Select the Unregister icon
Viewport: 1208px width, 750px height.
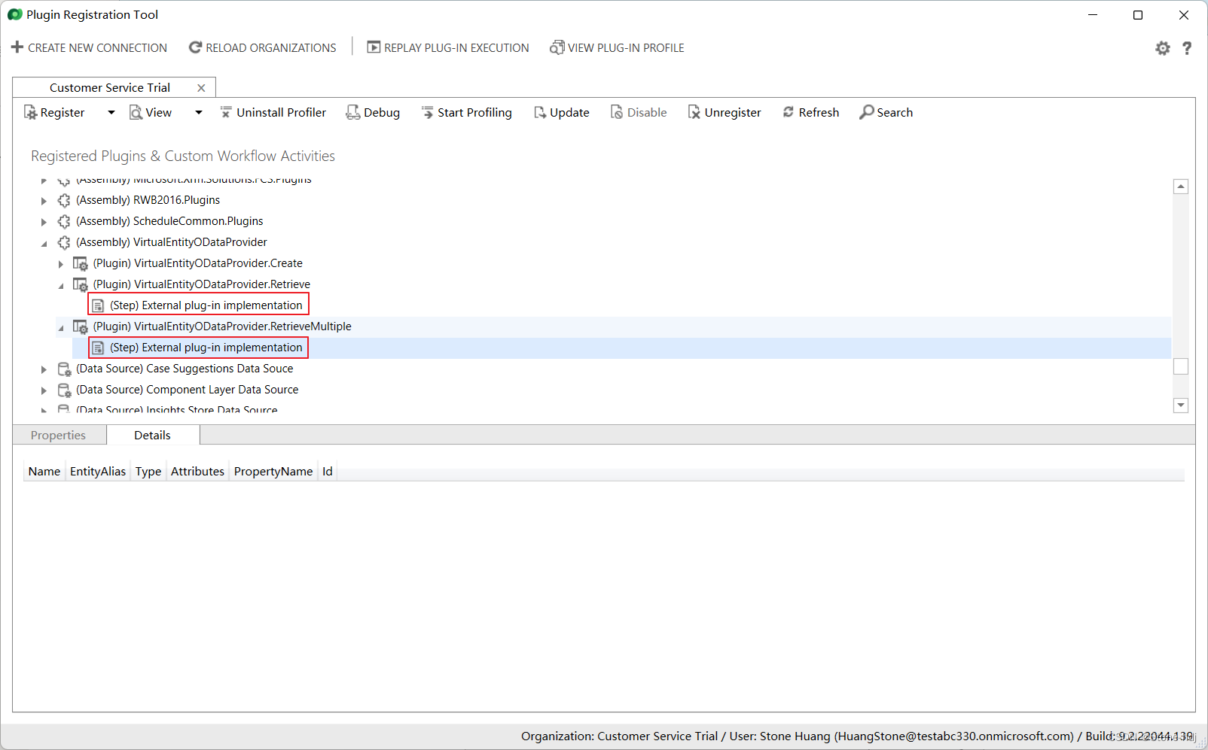tap(694, 112)
